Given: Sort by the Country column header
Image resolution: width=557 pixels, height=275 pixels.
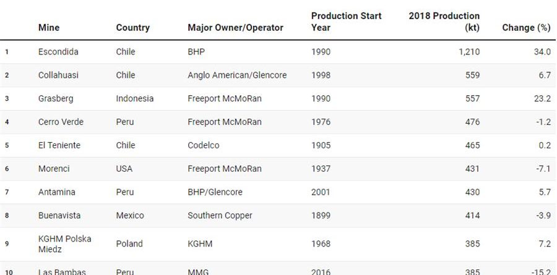Looking at the screenshot, I should (x=132, y=28).
